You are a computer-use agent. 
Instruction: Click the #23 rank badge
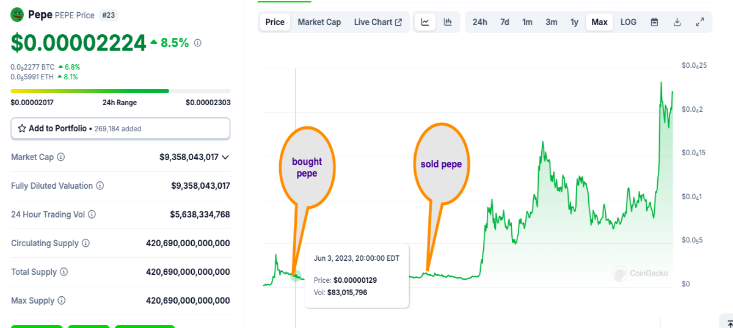109,15
